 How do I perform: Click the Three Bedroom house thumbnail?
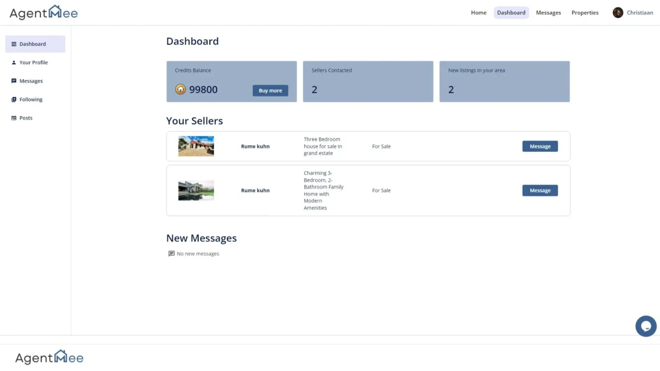point(196,146)
